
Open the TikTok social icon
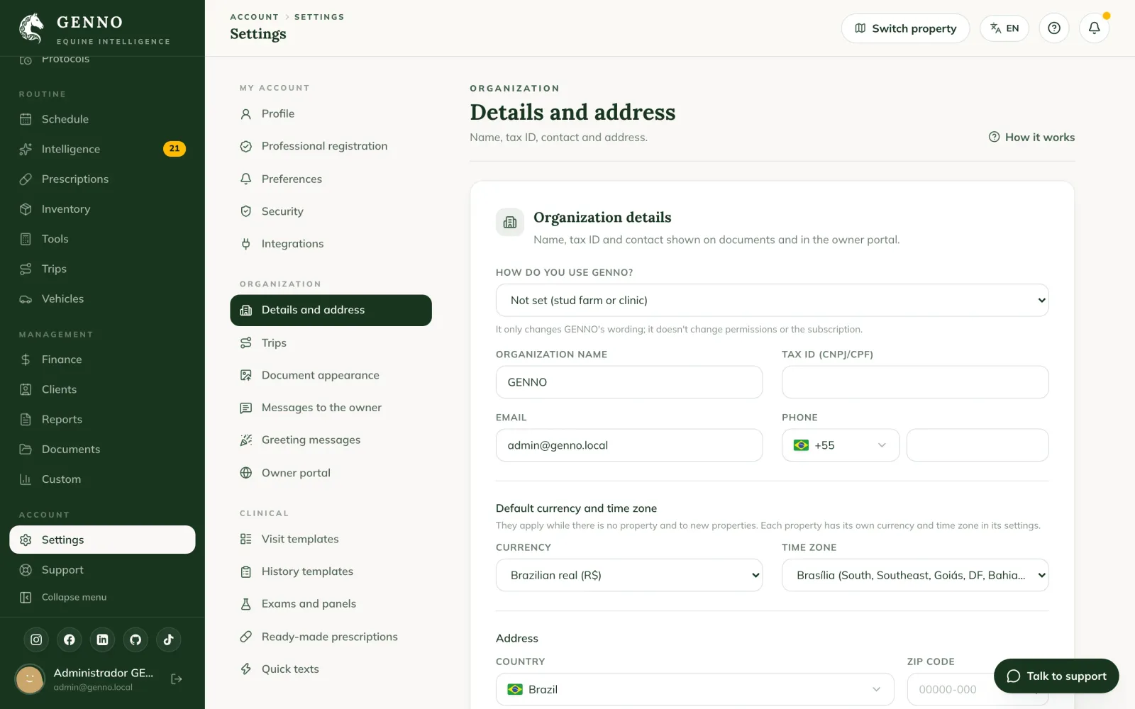click(168, 640)
